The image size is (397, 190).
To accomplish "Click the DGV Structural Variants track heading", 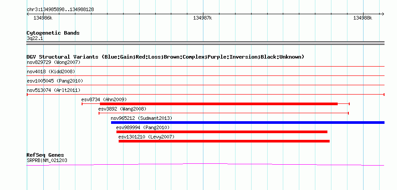I will pyautogui.click(x=165, y=57).
